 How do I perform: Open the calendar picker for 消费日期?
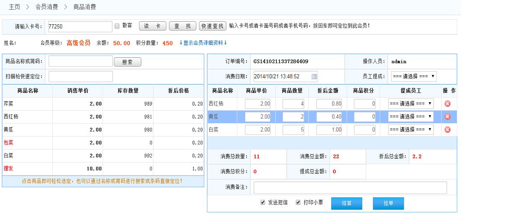(x=314, y=76)
